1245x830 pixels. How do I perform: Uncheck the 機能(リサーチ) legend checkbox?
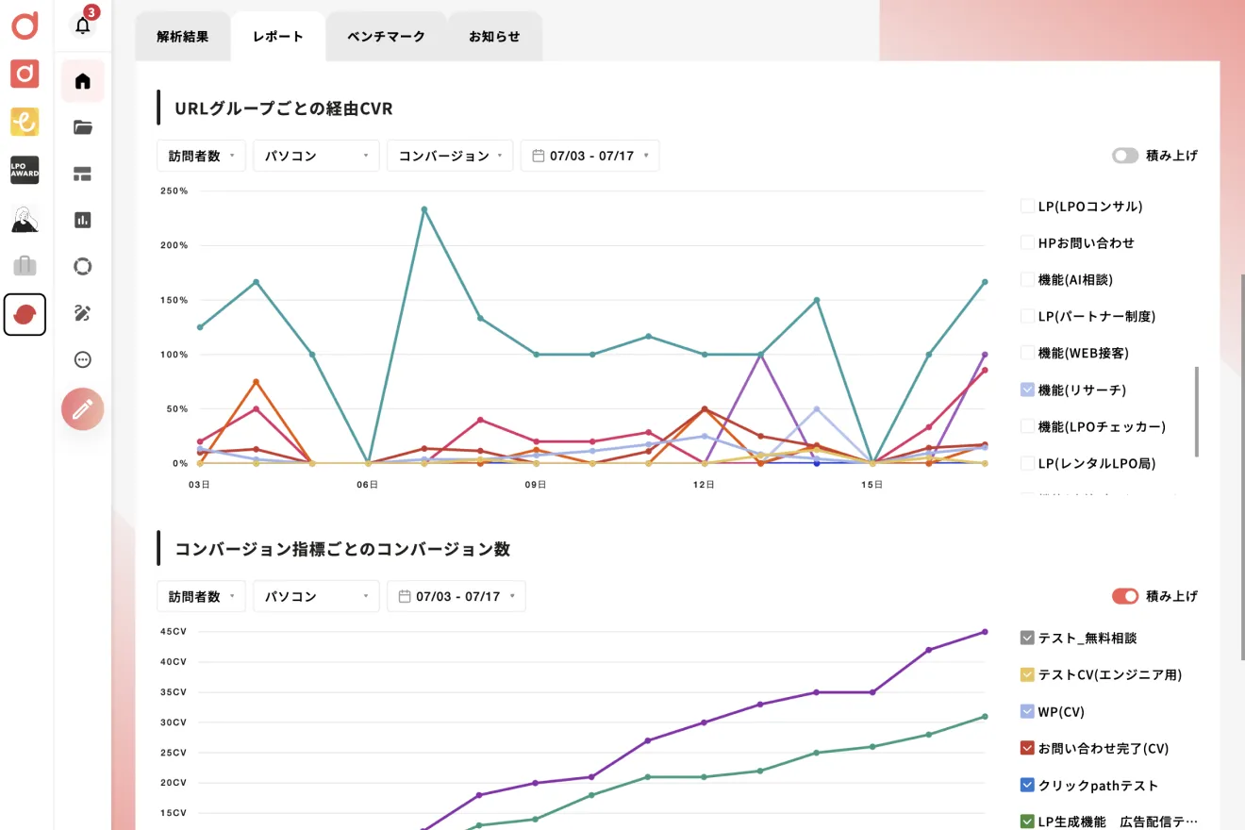1028,390
